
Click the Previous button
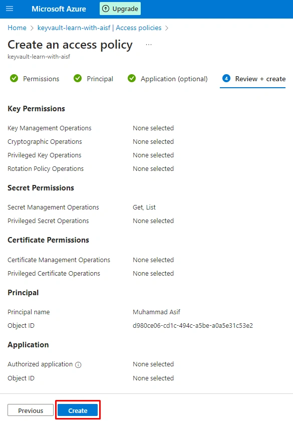pos(31,410)
